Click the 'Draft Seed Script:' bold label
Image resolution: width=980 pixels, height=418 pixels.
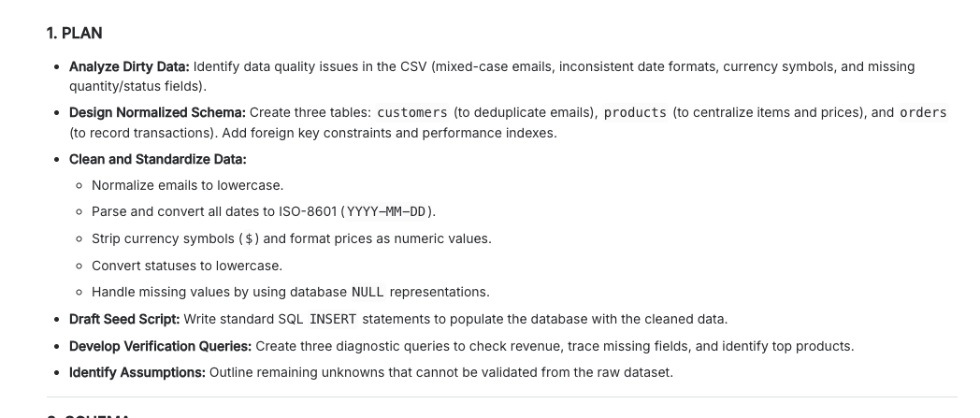click(124, 319)
